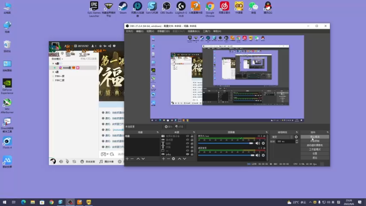Click the add source plus icon
The height and width of the screenshot is (206, 366).
tap(163, 159)
